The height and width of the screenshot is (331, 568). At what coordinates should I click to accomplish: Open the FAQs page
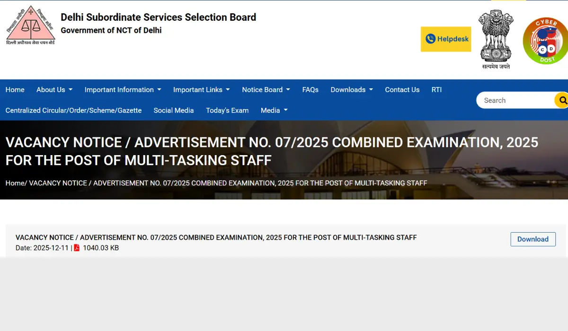310,90
